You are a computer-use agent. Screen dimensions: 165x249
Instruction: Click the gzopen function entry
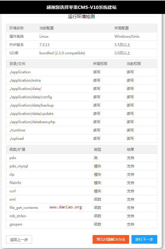tap(16, 224)
